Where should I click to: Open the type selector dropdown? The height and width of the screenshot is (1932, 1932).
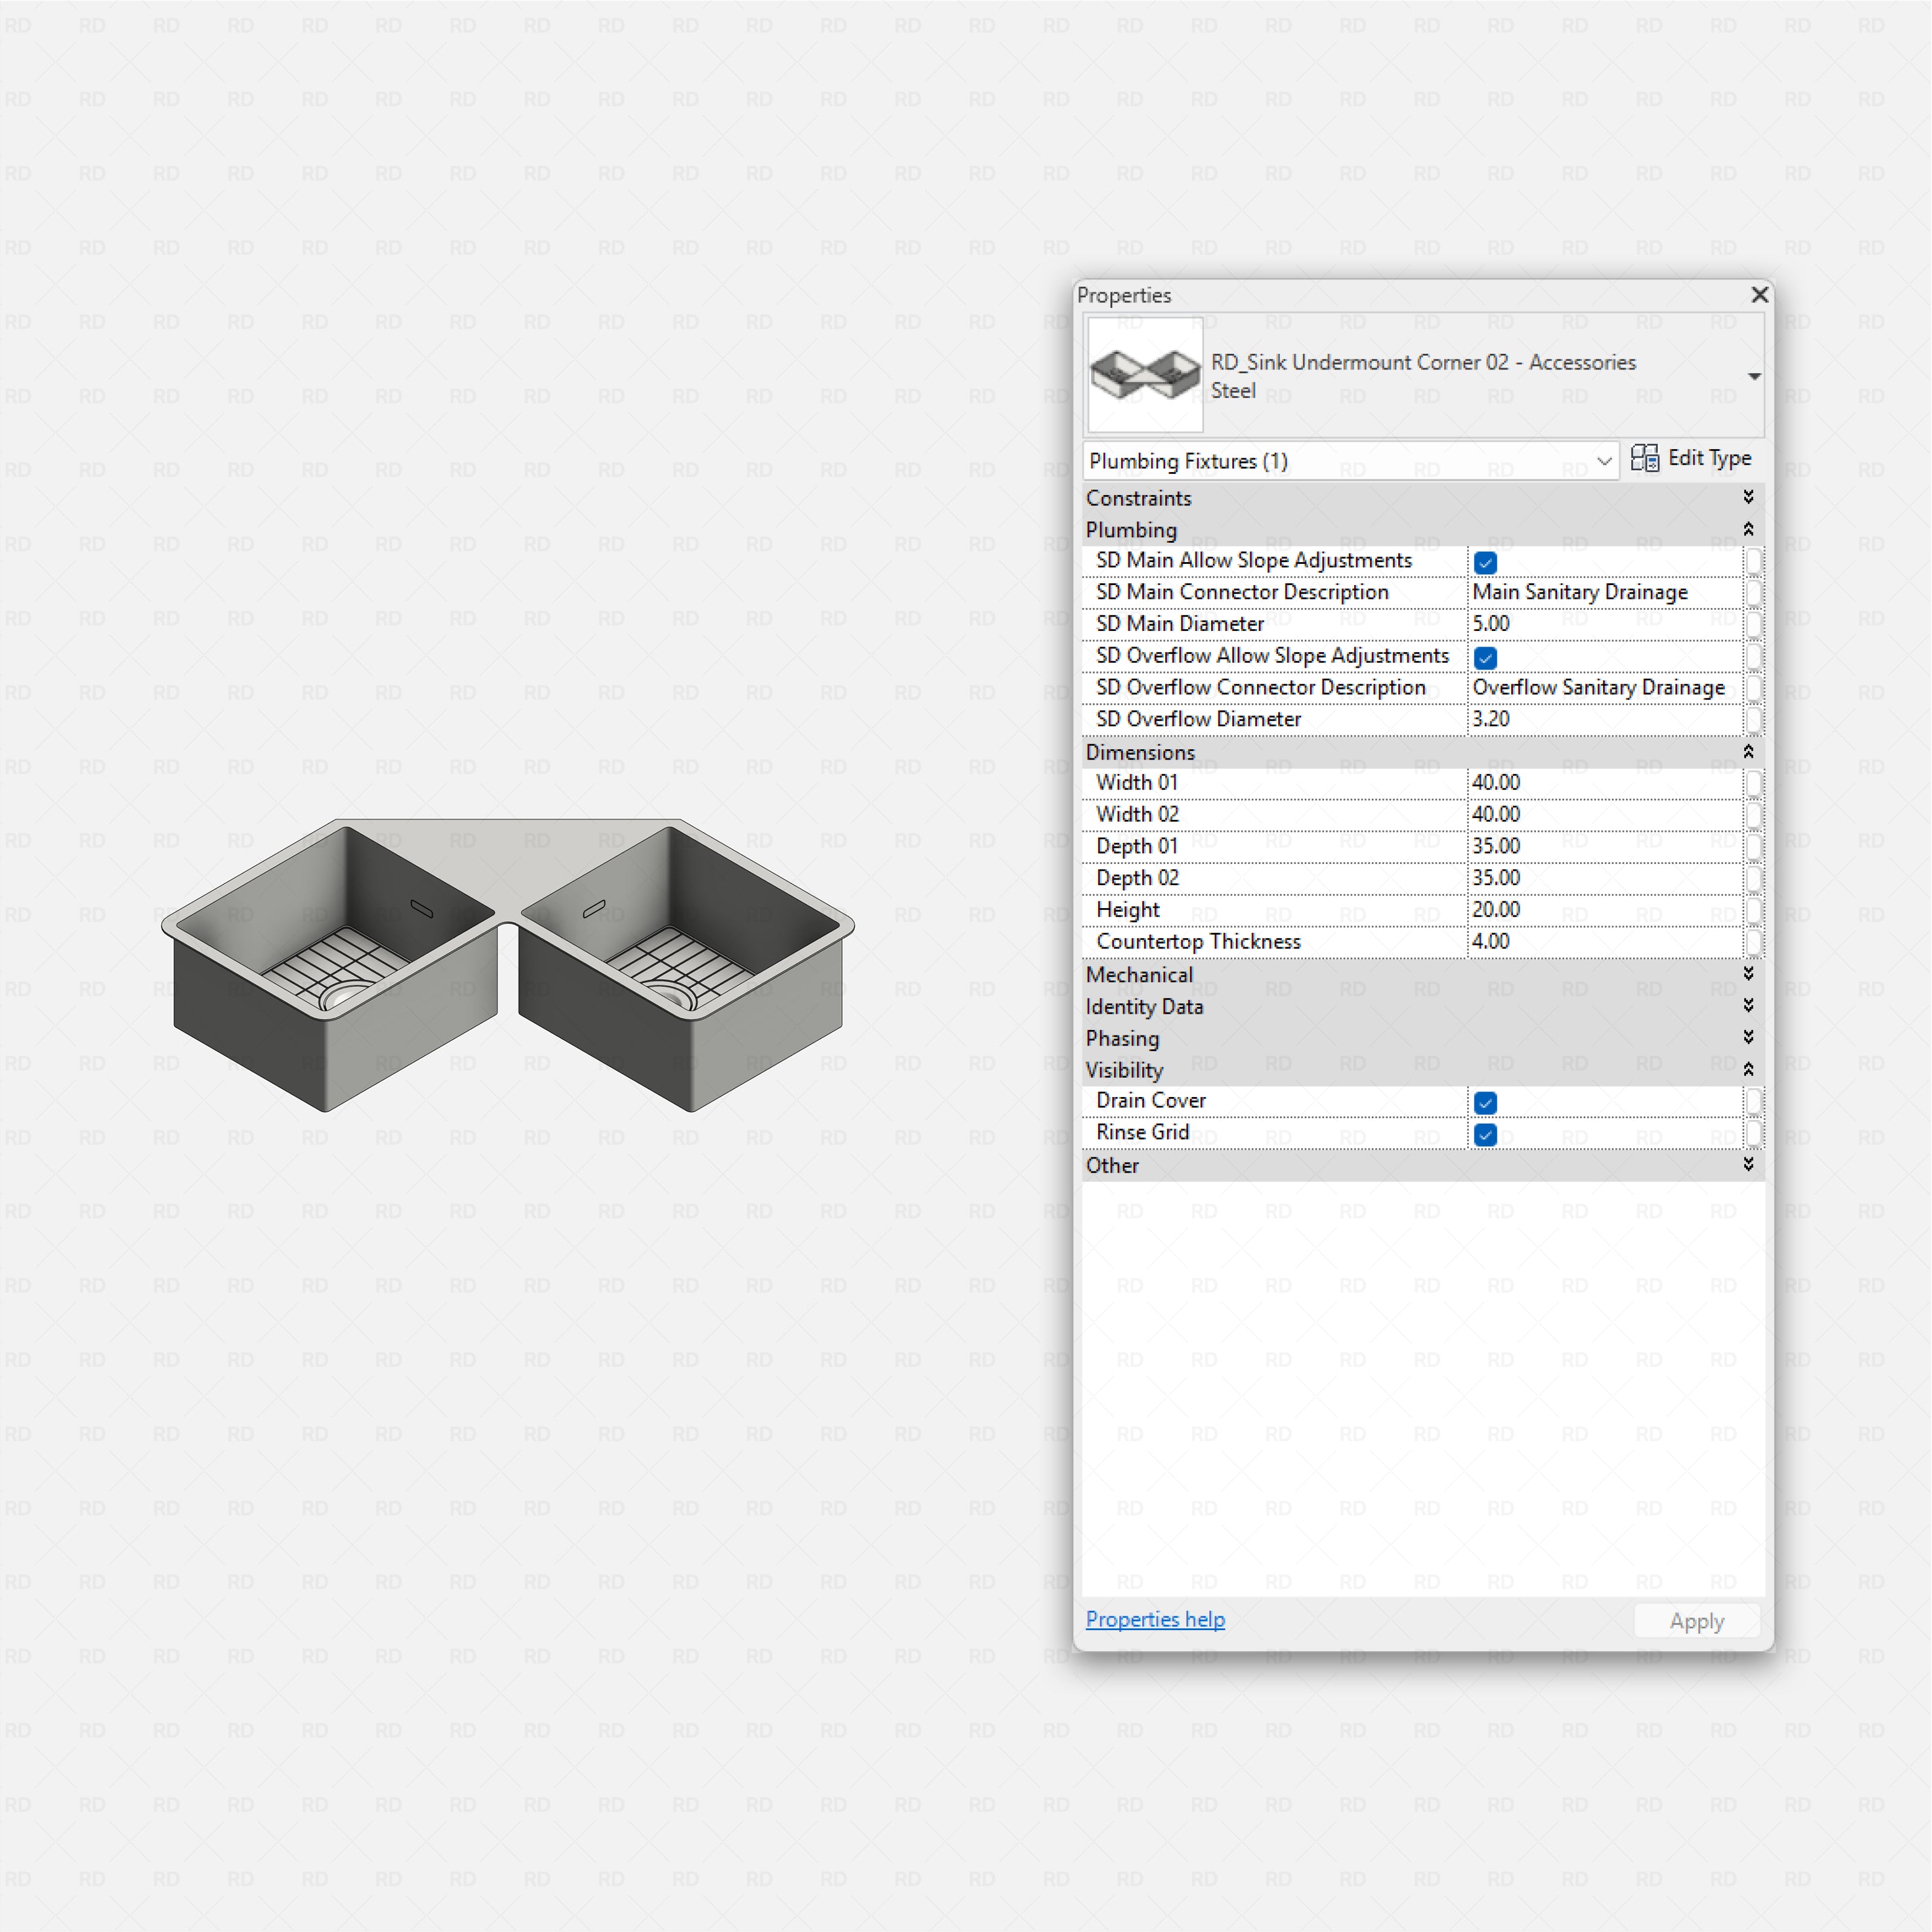tap(1754, 377)
